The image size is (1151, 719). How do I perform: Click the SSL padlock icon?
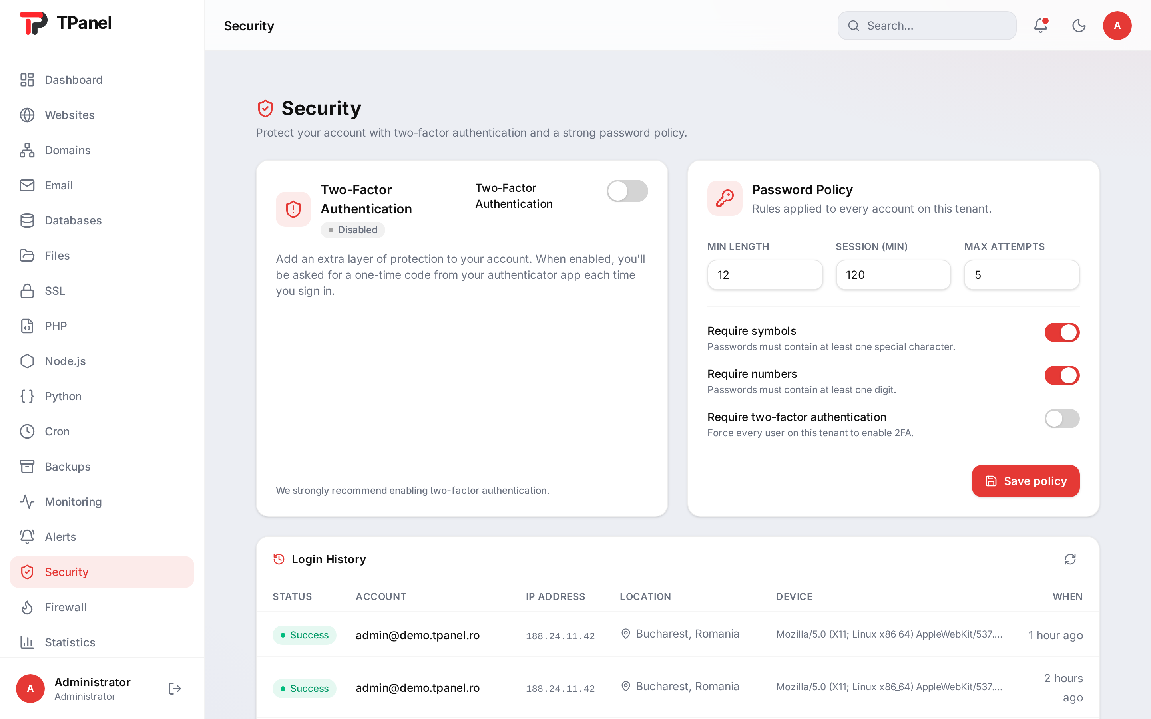(x=27, y=291)
